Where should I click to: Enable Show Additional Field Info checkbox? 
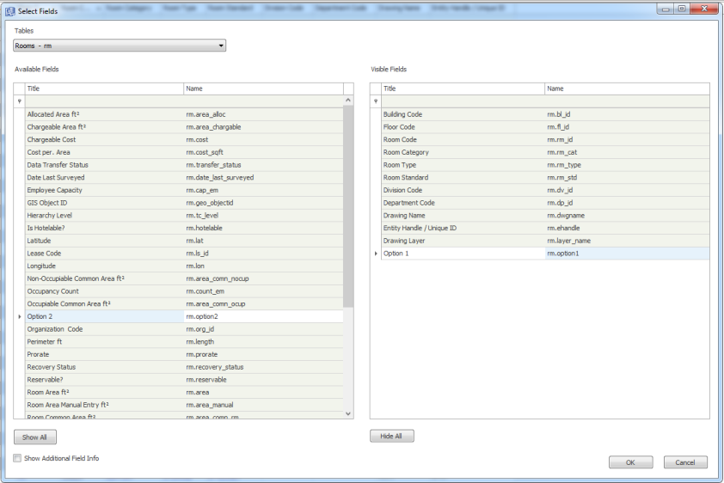tap(17, 458)
